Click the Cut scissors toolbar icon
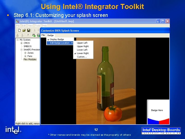 point(35,30)
